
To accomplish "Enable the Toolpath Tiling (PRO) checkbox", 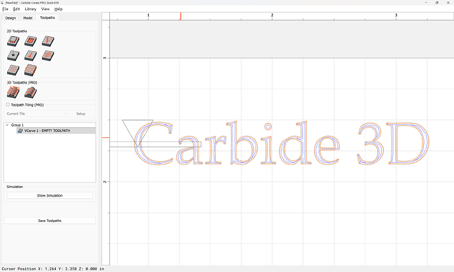I will click(x=8, y=104).
